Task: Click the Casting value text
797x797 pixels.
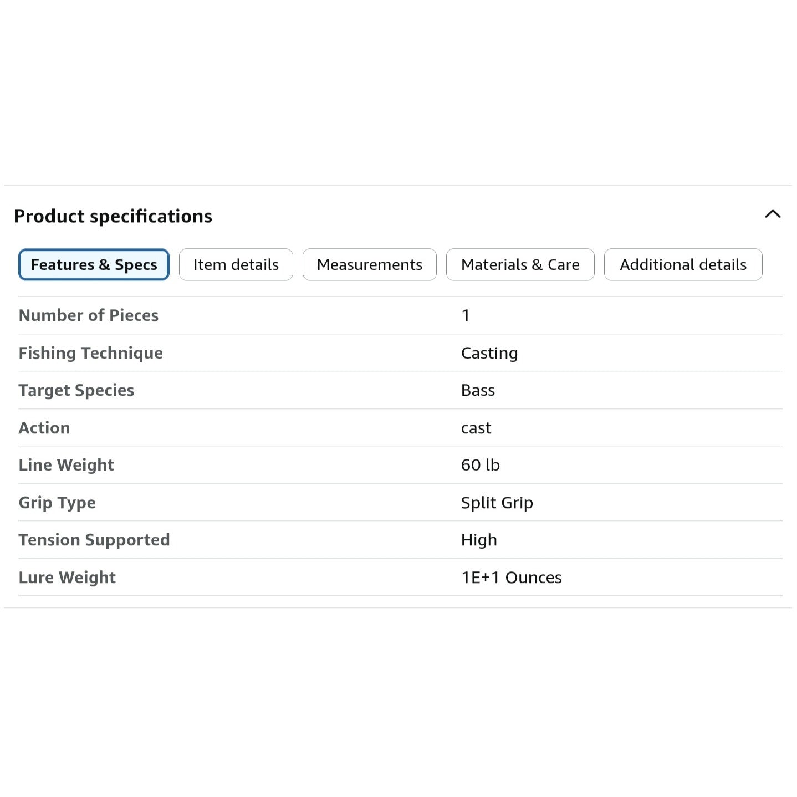Action: pyautogui.click(x=489, y=353)
